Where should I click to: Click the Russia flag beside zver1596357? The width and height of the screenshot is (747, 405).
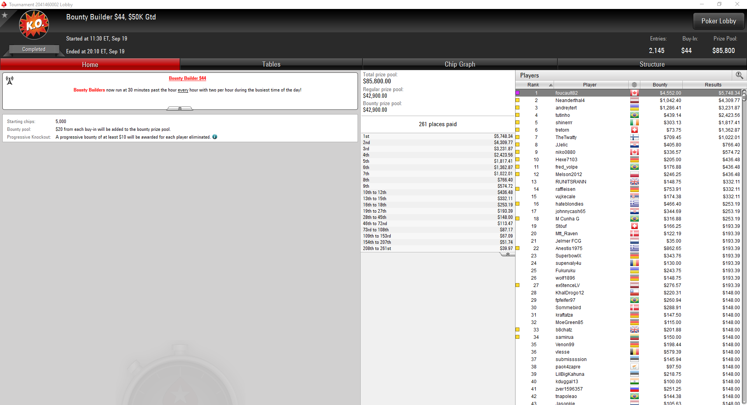point(634,389)
